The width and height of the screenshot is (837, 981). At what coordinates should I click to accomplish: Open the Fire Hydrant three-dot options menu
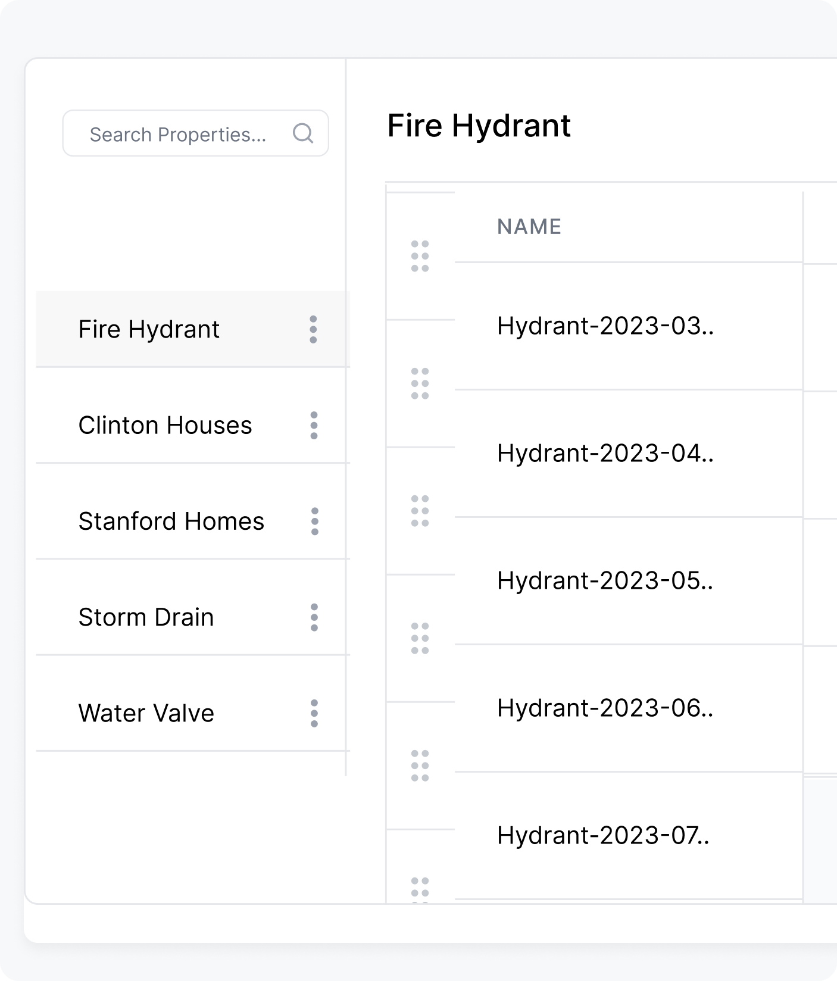click(313, 329)
